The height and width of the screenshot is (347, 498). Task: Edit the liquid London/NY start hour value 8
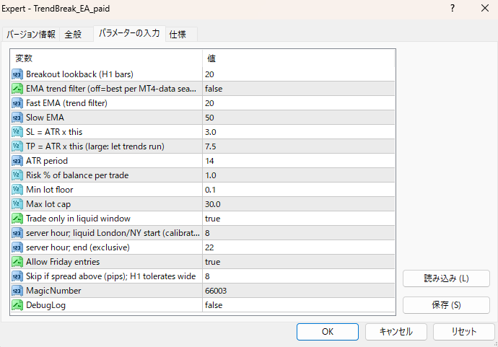pos(299,233)
